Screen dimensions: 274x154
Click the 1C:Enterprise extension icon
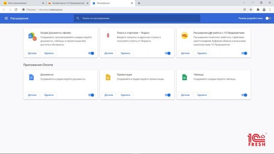(185, 36)
